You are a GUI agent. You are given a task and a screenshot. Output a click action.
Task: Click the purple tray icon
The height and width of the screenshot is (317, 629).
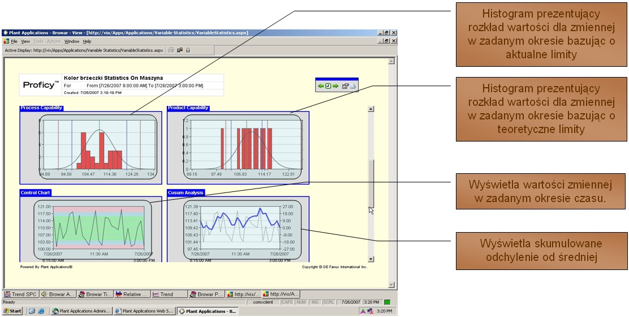tap(363, 311)
